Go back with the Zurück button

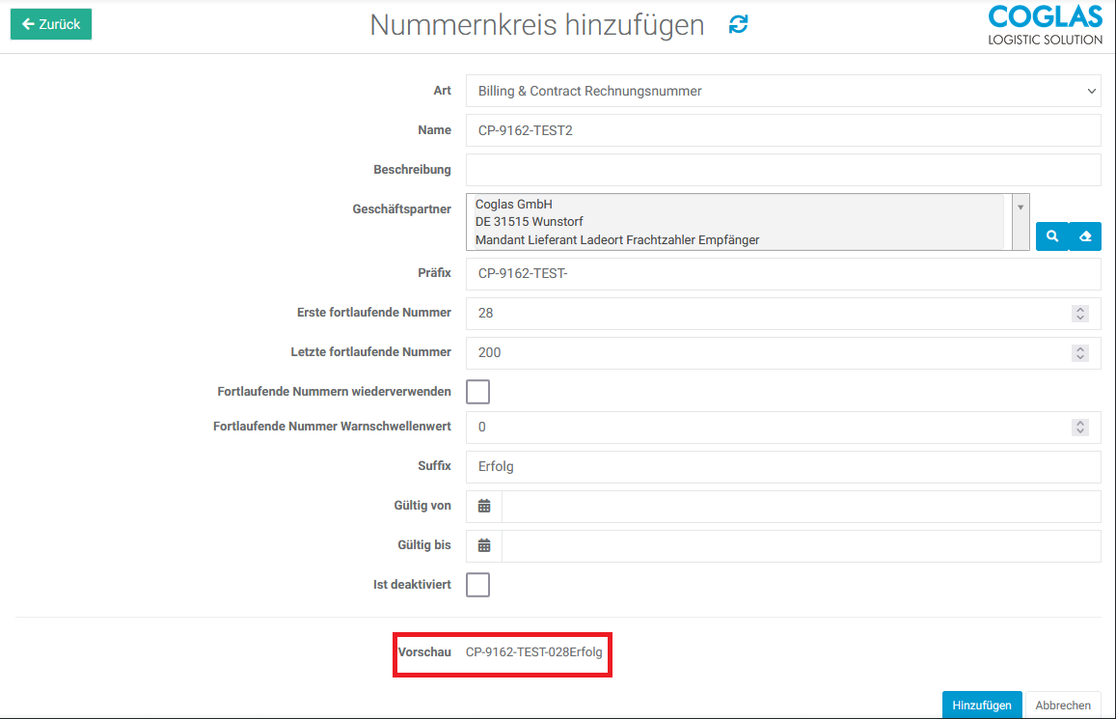click(x=51, y=24)
